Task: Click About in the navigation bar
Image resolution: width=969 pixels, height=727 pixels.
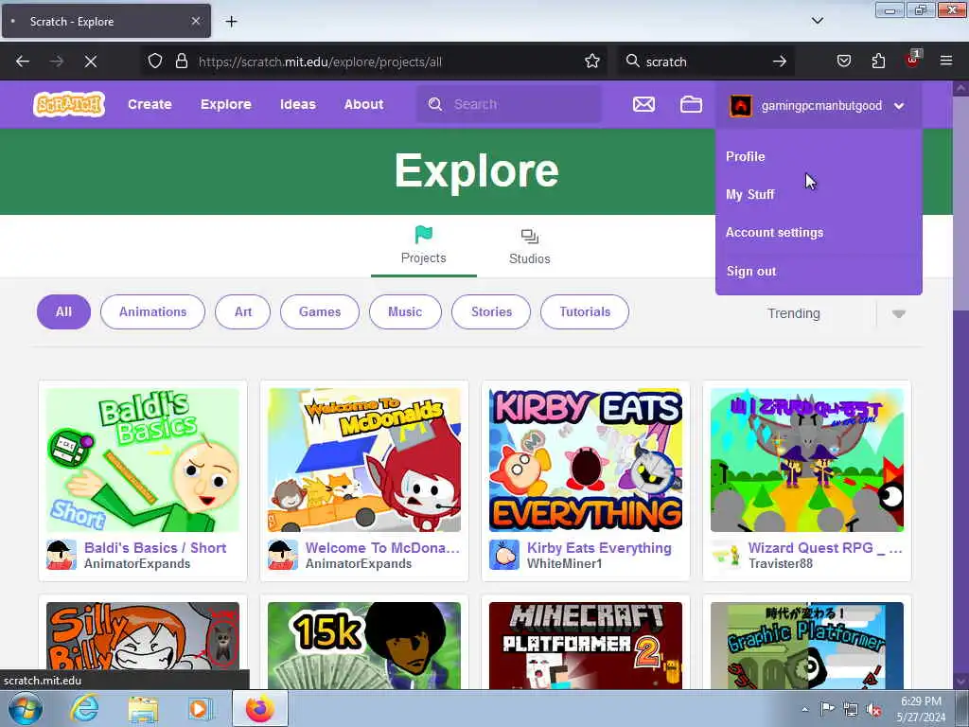Action: 363,104
